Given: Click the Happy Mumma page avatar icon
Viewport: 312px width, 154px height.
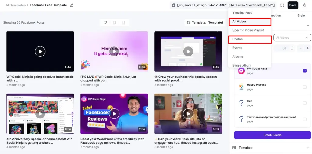Looking at the screenshot, I should 241,87.
